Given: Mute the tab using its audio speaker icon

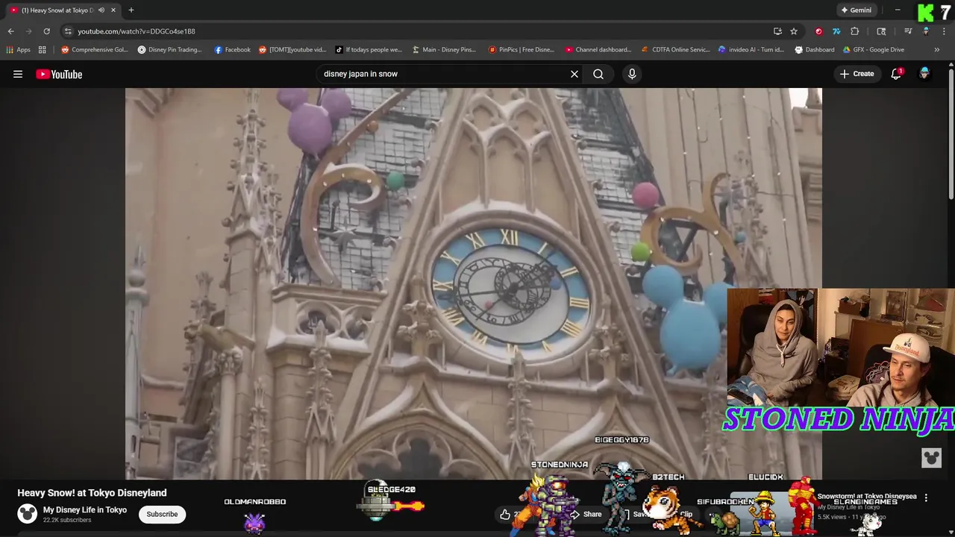Looking at the screenshot, I should coord(101,10).
